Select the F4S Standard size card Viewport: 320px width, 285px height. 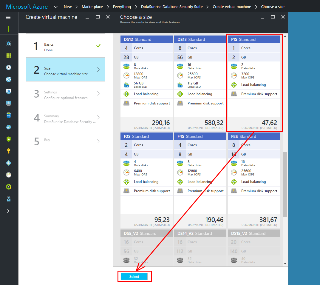[200, 180]
